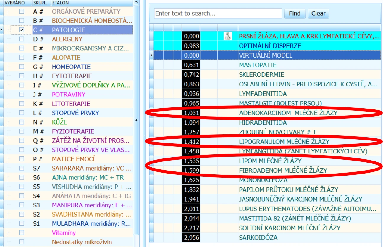Image resolution: width=383 pixels, height=247 pixels.
Task: Click the 2,217 value cell
Action: pos(191,228)
